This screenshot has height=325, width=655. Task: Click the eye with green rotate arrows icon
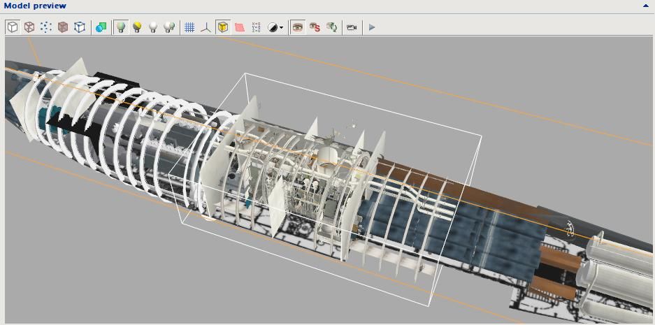[x=331, y=27]
